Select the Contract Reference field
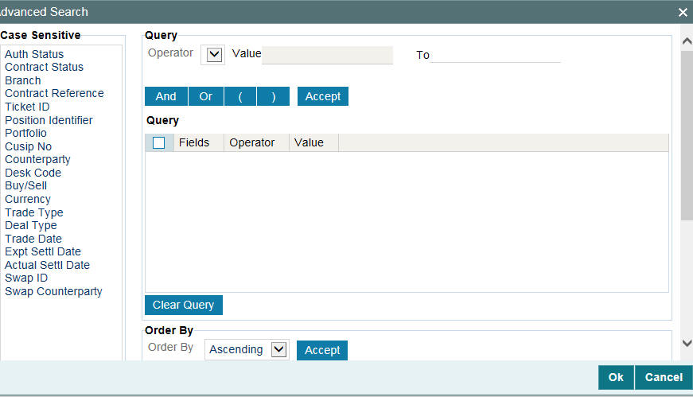Image resolution: width=693 pixels, height=397 pixels. (54, 93)
